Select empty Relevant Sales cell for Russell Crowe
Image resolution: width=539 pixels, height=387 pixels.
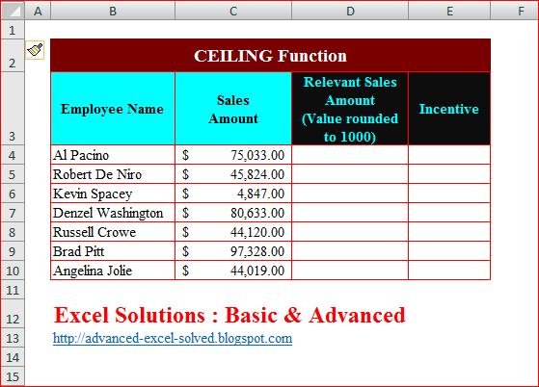pyautogui.click(x=350, y=232)
